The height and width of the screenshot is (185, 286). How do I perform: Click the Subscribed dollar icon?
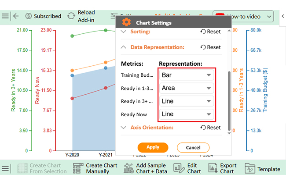tap(29, 16)
